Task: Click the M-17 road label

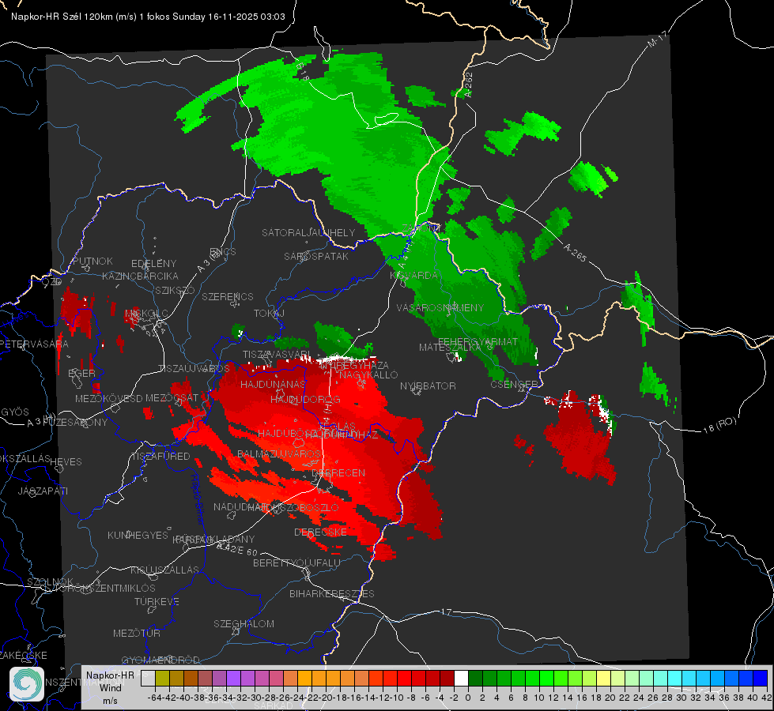Action: pyautogui.click(x=658, y=39)
